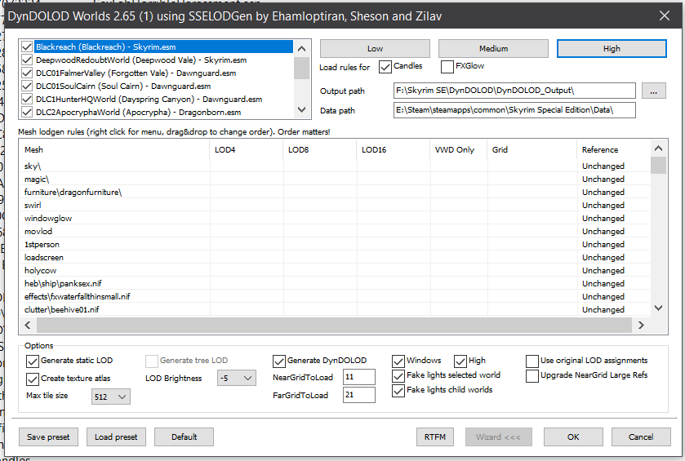685x461 pixels.
Task: Toggle the High checkbox beside Windows
Action: [x=460, y=361]
